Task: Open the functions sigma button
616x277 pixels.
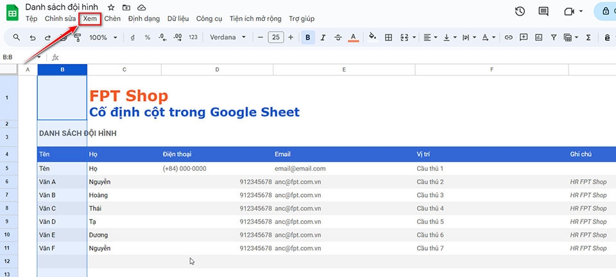Action: pyautogui.click(x=588, y=38)
